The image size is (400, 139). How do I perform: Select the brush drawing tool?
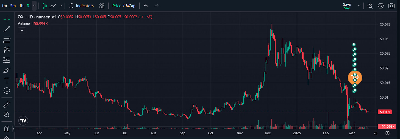point(7,70)
